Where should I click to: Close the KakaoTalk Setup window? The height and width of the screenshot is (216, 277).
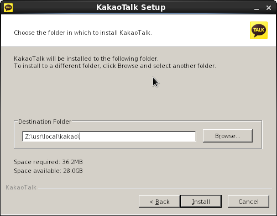(x=269, y=8)
